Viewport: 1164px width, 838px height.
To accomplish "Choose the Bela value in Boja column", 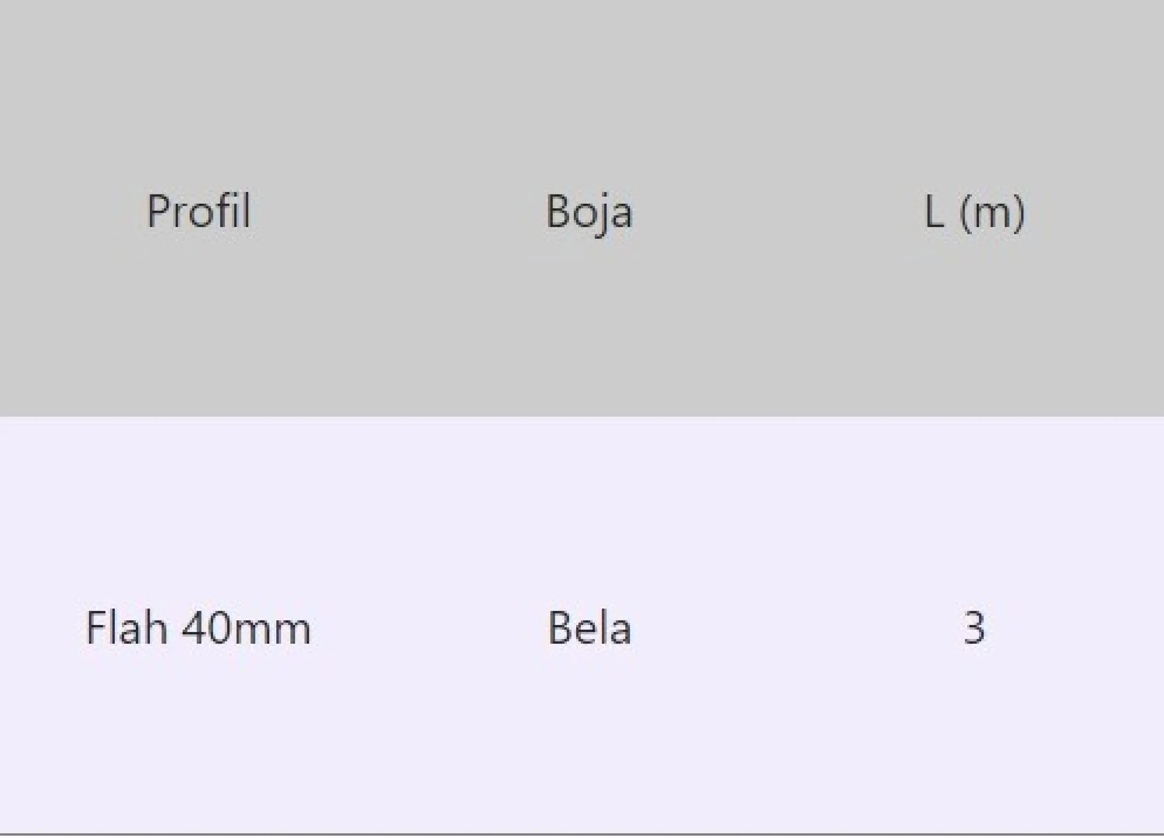I will [589, 627].
